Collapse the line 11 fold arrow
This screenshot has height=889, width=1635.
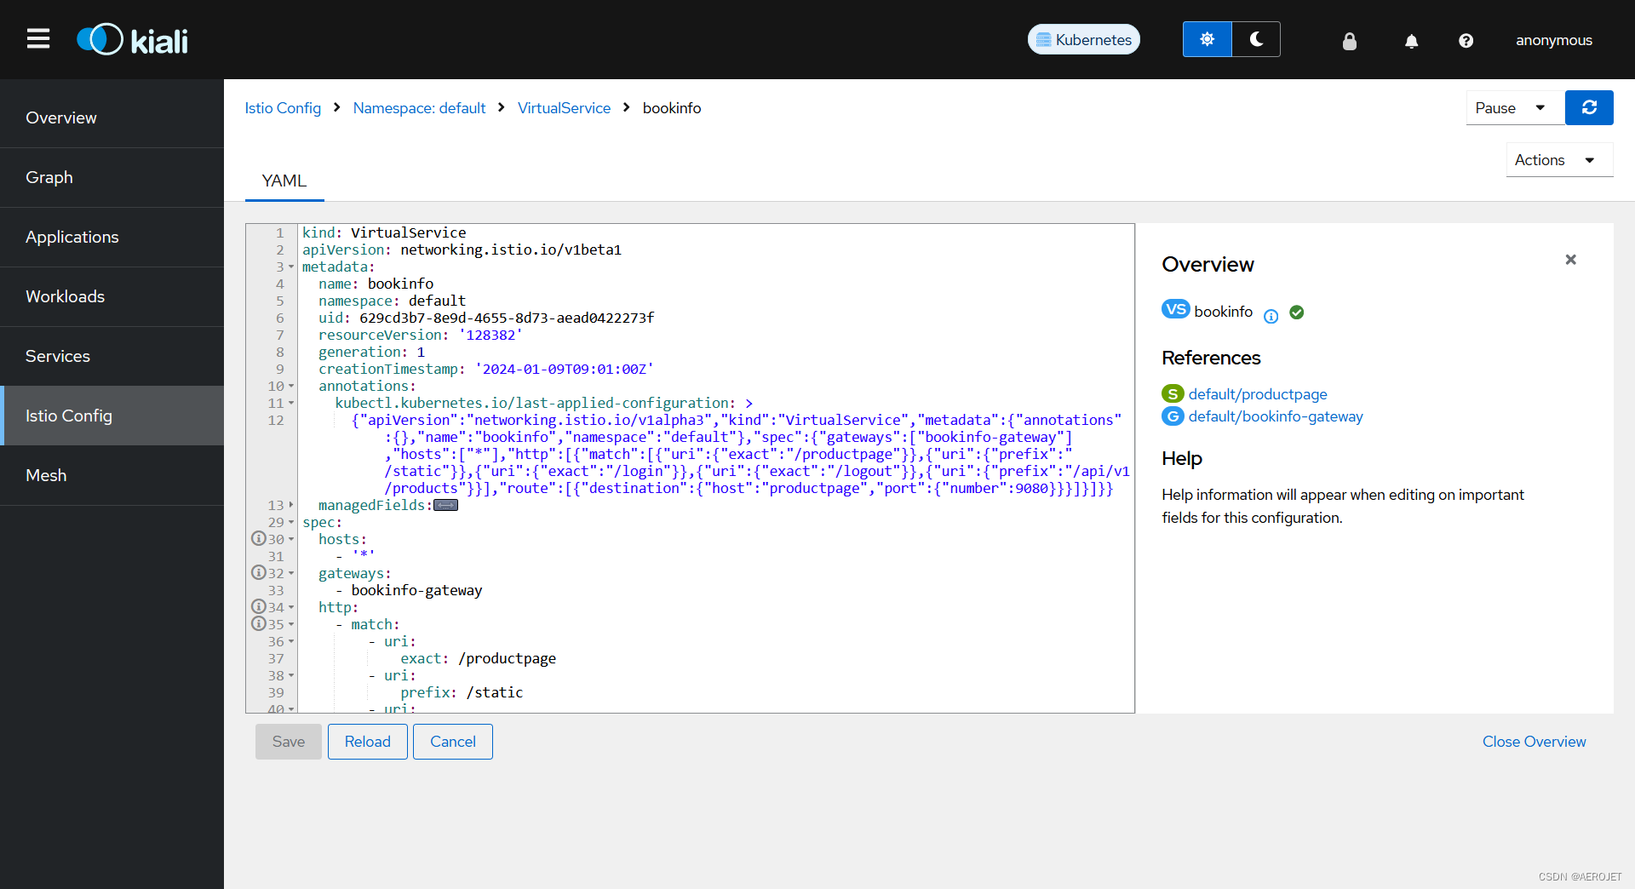pyautogui.click(x=291, y=403)
